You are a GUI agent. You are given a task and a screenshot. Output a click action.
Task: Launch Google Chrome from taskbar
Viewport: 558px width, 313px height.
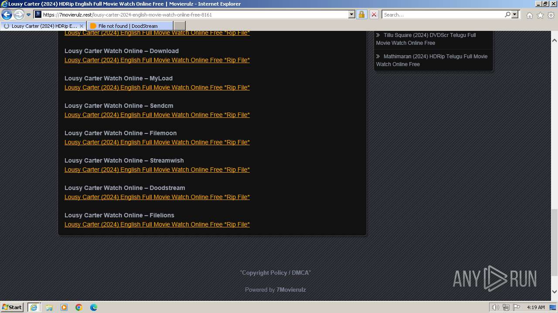(x=79, y=307)
